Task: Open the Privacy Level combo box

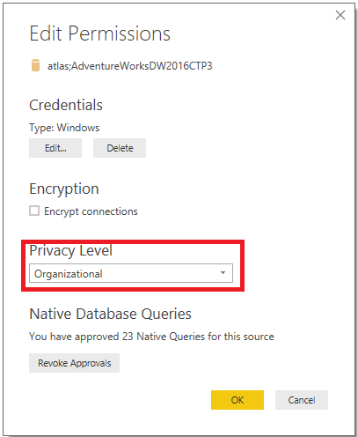Action: click(131, 273)
